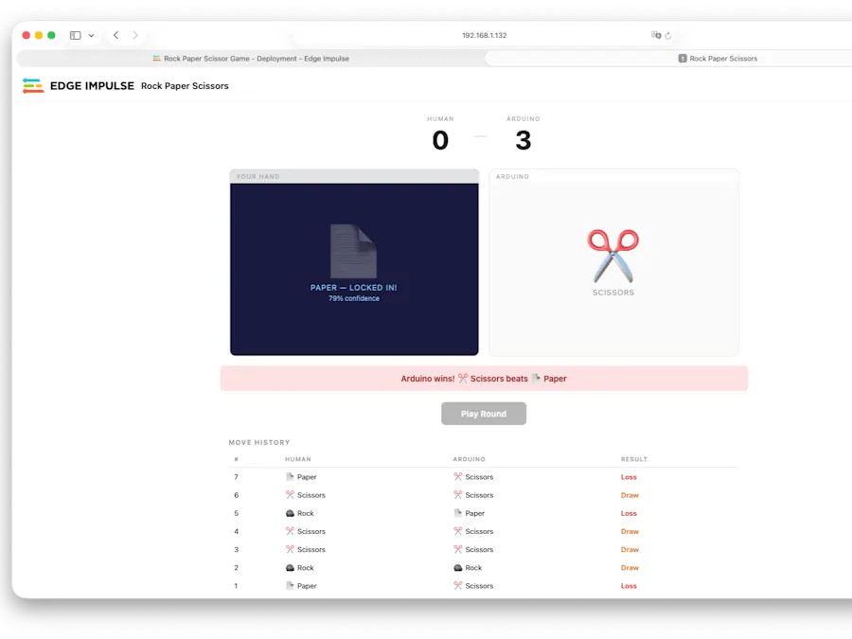Click Arduino Scissors icon in round 3
The height and width of the screenshot is (639, 852).
pos(457,549)
